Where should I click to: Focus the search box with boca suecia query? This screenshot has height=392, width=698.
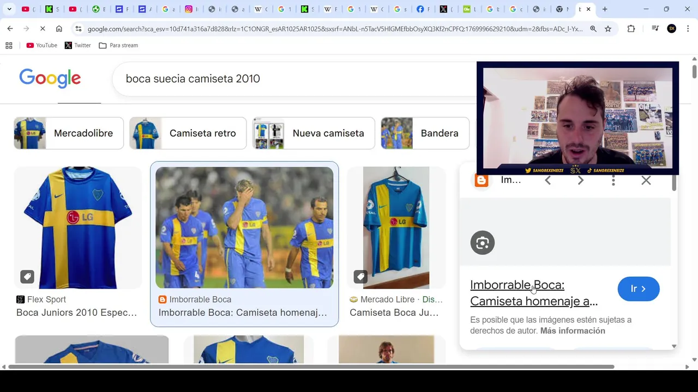click(x=294, y=78)
